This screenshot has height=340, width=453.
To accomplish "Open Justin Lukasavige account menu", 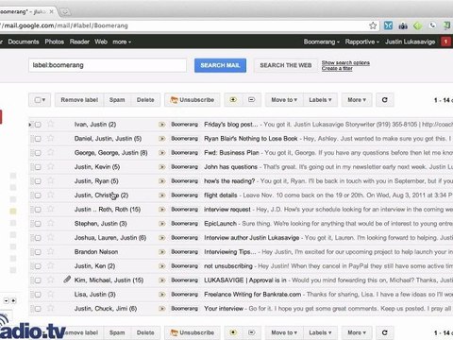I will click(410, 42).
